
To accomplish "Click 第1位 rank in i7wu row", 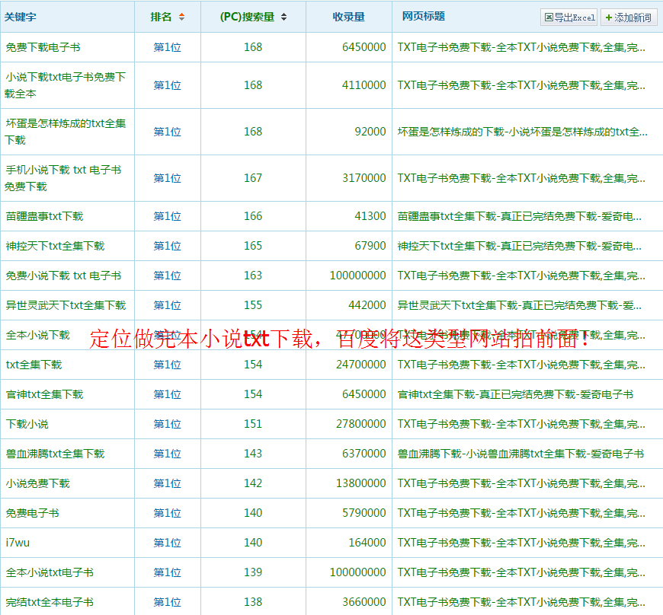I will (x=168, y=543).
